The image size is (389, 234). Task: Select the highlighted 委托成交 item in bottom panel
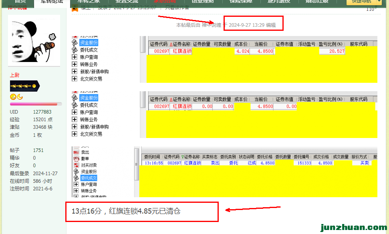89,178
